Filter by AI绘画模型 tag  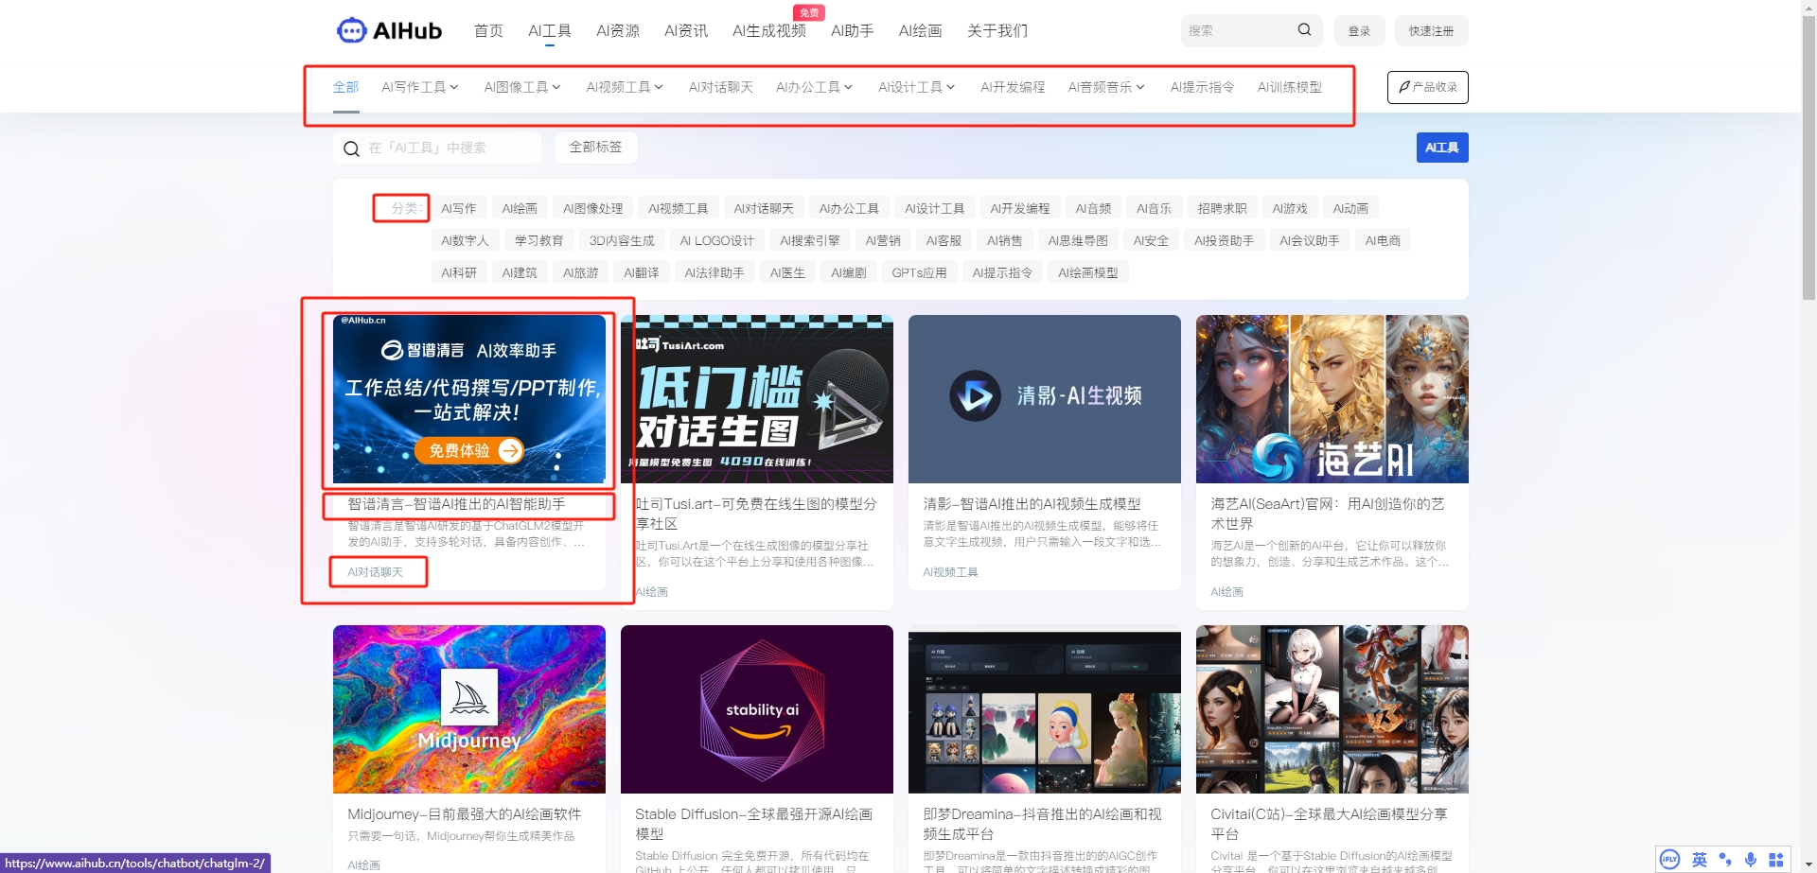tap(1088, 272)
